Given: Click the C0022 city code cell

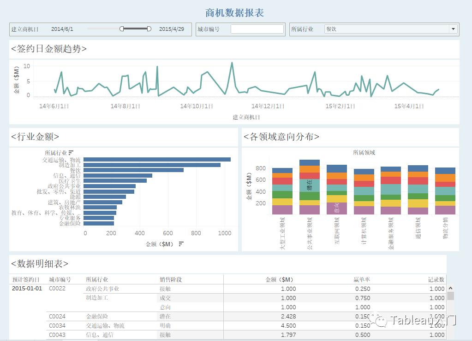Looking at the screenshot, I should [x=57, y=289].
